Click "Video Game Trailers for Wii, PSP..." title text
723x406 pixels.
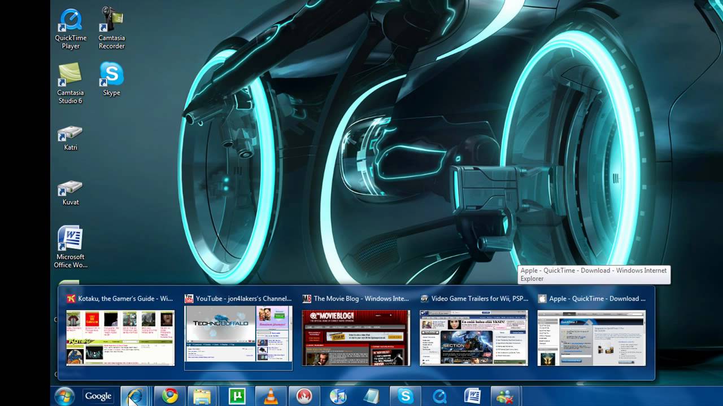coord(479,299)
